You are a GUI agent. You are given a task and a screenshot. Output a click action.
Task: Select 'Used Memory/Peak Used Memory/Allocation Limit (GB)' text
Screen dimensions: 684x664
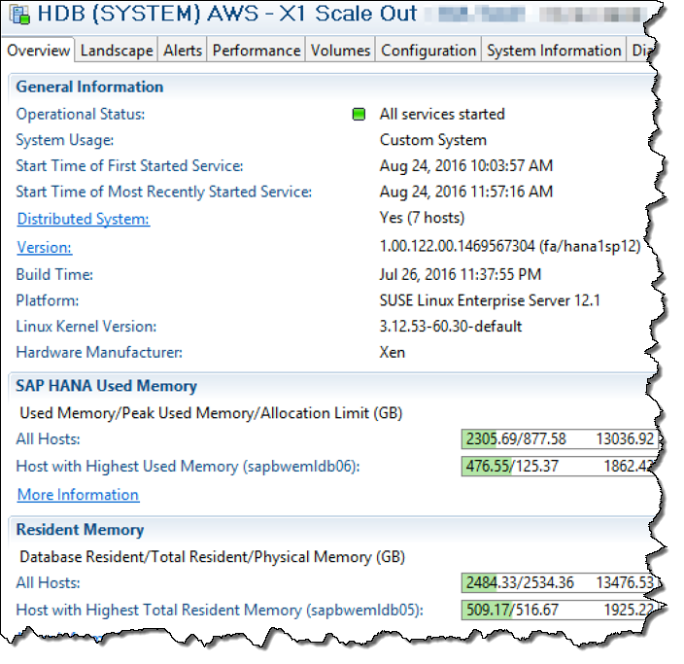[211, 413]
